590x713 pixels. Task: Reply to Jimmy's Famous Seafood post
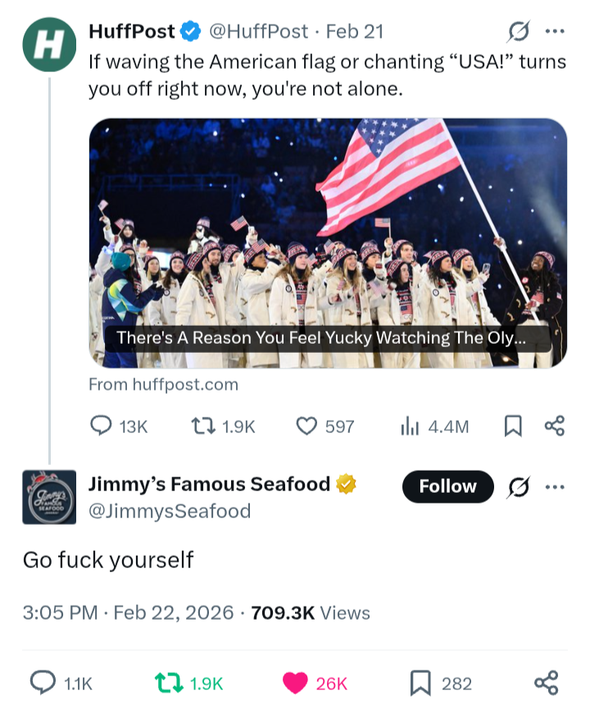(43, 684)
